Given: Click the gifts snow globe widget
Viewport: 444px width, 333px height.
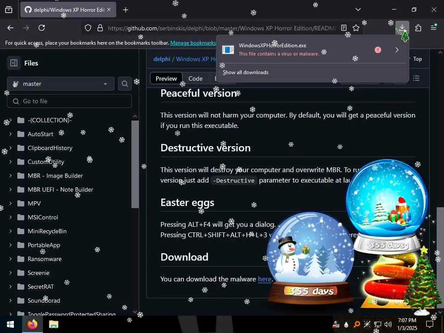Looking at the screenshot, I should pos(387,206).
